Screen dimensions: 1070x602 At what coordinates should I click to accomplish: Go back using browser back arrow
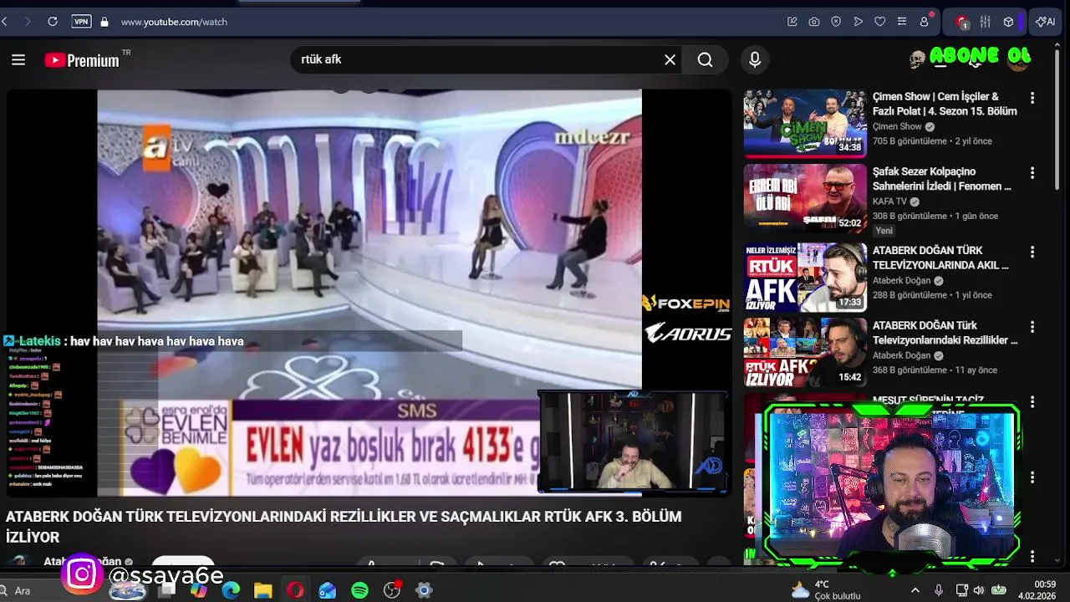pos(5,22)
